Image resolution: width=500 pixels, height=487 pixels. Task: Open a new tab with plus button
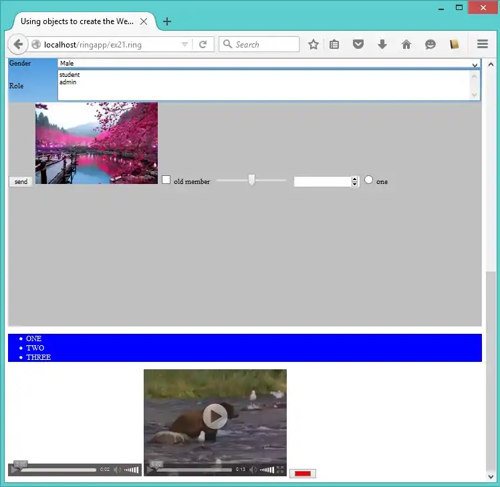tap(167, 21)
